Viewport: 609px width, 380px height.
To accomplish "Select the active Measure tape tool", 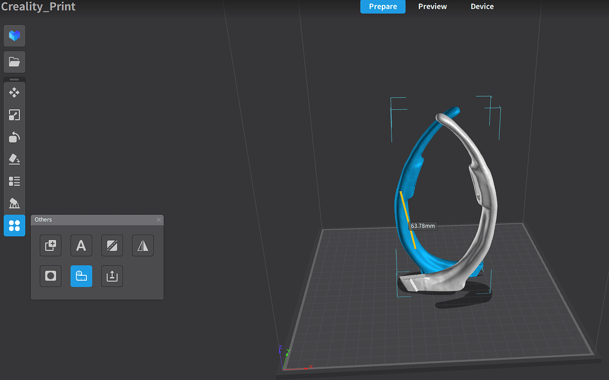I will (81, 276).
